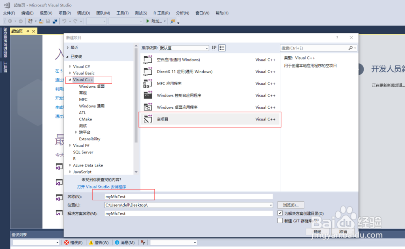This screenshot has height=249, width=405.
Task: Click the error list filter icon
Action: click(x=143, y=242)
